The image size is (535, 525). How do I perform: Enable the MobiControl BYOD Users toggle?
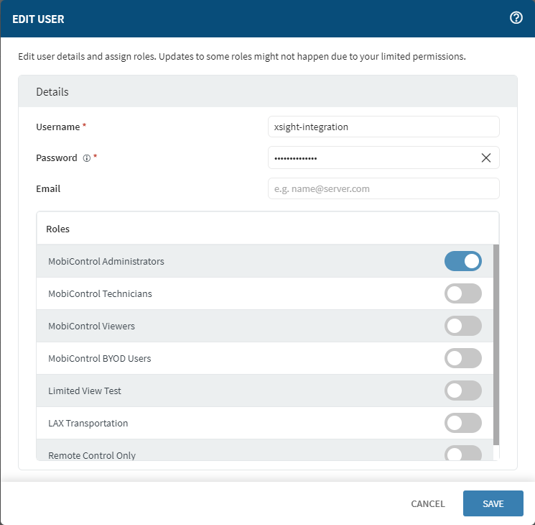463,358
